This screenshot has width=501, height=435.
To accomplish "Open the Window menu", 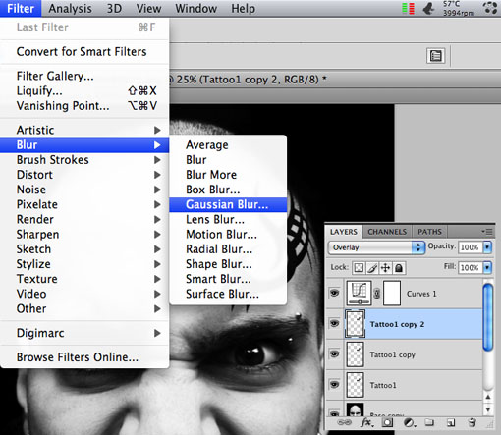I will pyautogui.click(x=195, y=8).
